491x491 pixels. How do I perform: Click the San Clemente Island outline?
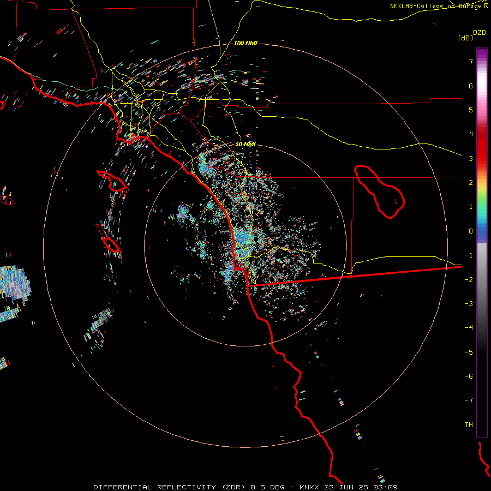tap(112, 244)
